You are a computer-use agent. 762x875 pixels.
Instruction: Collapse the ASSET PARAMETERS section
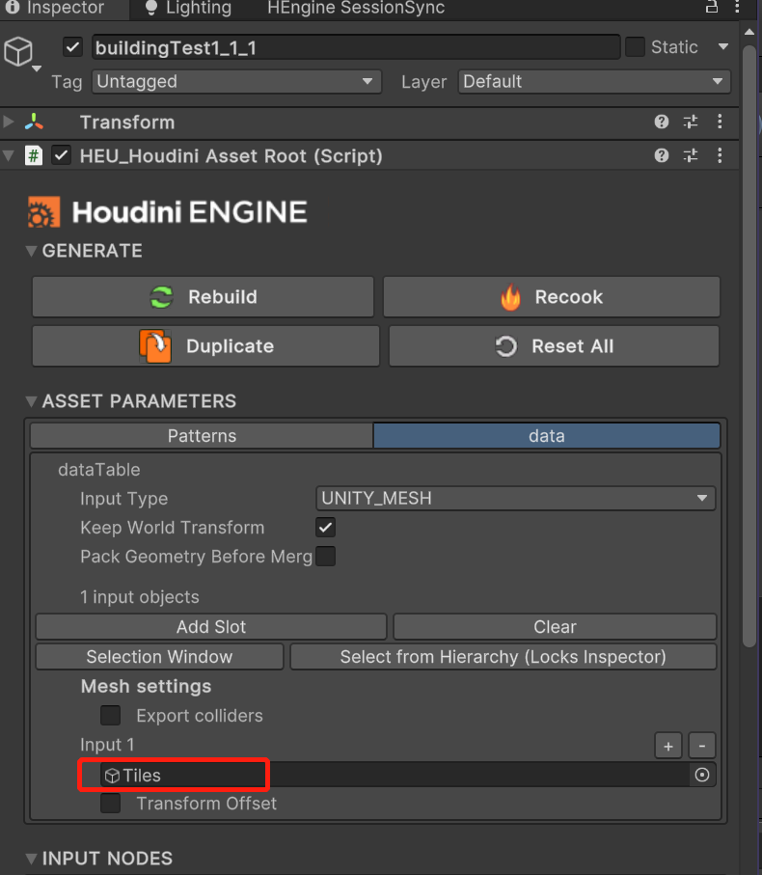point(31,401)
